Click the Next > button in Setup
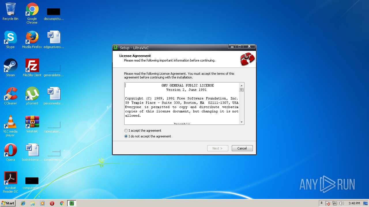 click(x=218, y=148)
